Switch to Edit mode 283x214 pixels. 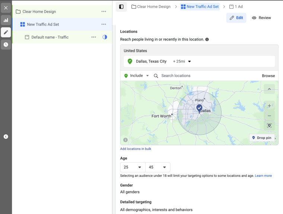pyautogui.click(x=236, y=18)
